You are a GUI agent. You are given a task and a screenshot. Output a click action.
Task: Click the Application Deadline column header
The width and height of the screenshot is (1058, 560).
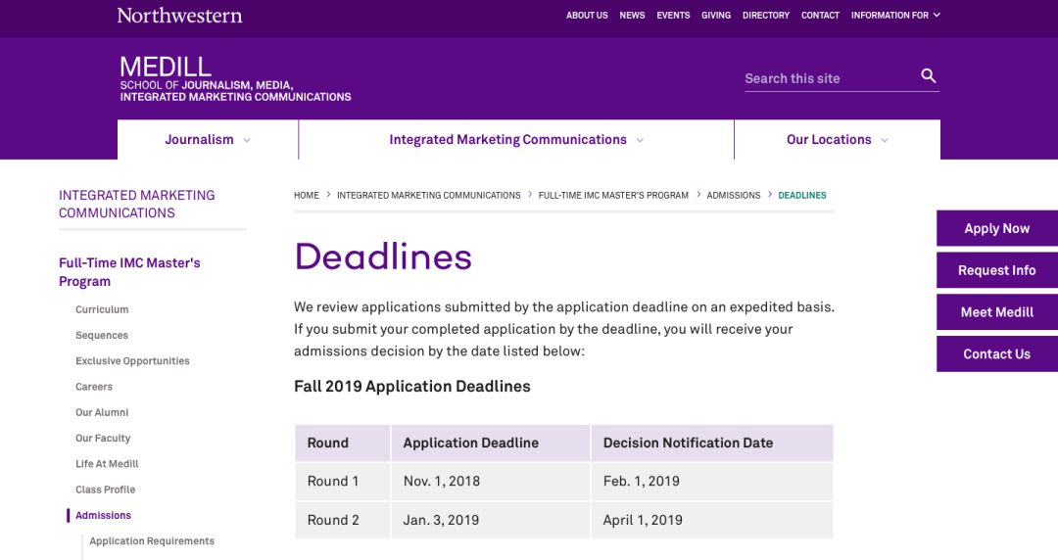491,443
